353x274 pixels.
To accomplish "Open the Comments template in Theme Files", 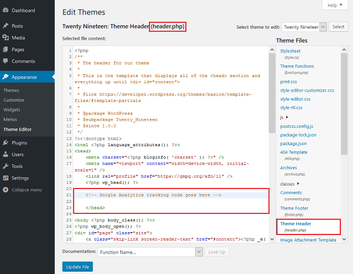I will coord(291,193).
